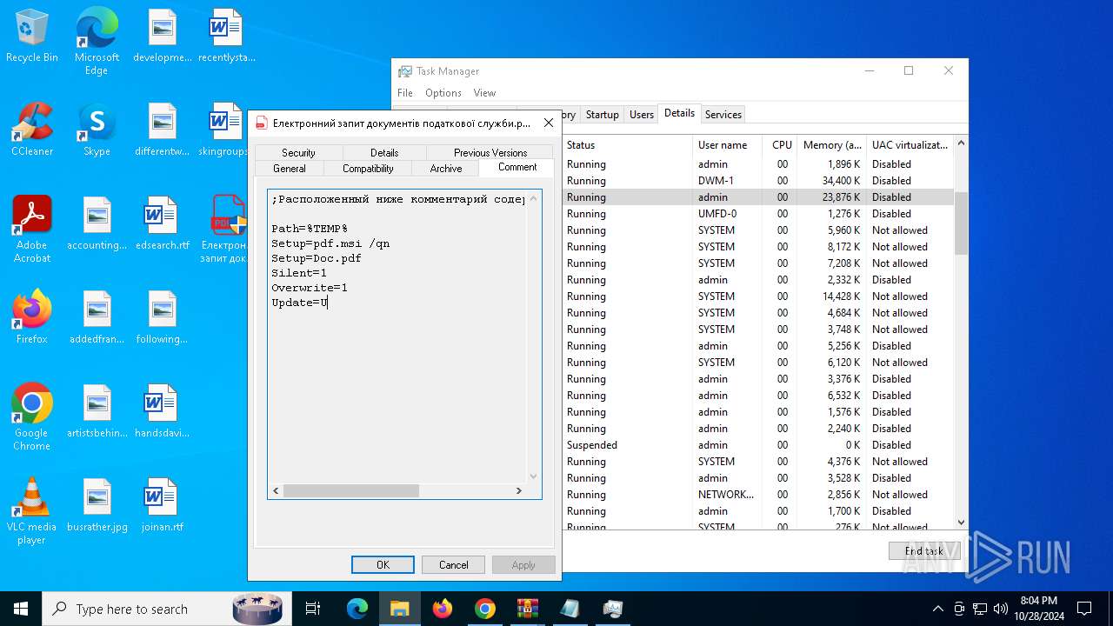Switch to the Security tab
The width and height of the screenshot is (1113, 626).
tap(298, 152)
